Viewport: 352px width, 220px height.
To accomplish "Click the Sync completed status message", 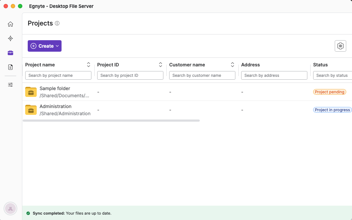I will [x=72, y=213].
